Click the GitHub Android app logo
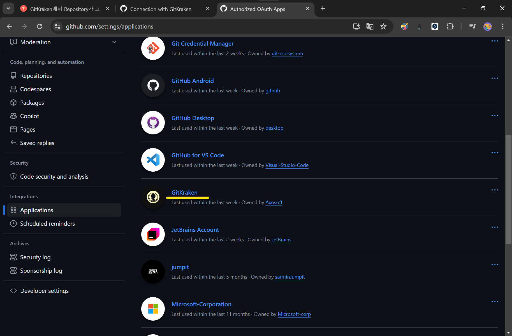 (x=153, y=85)
